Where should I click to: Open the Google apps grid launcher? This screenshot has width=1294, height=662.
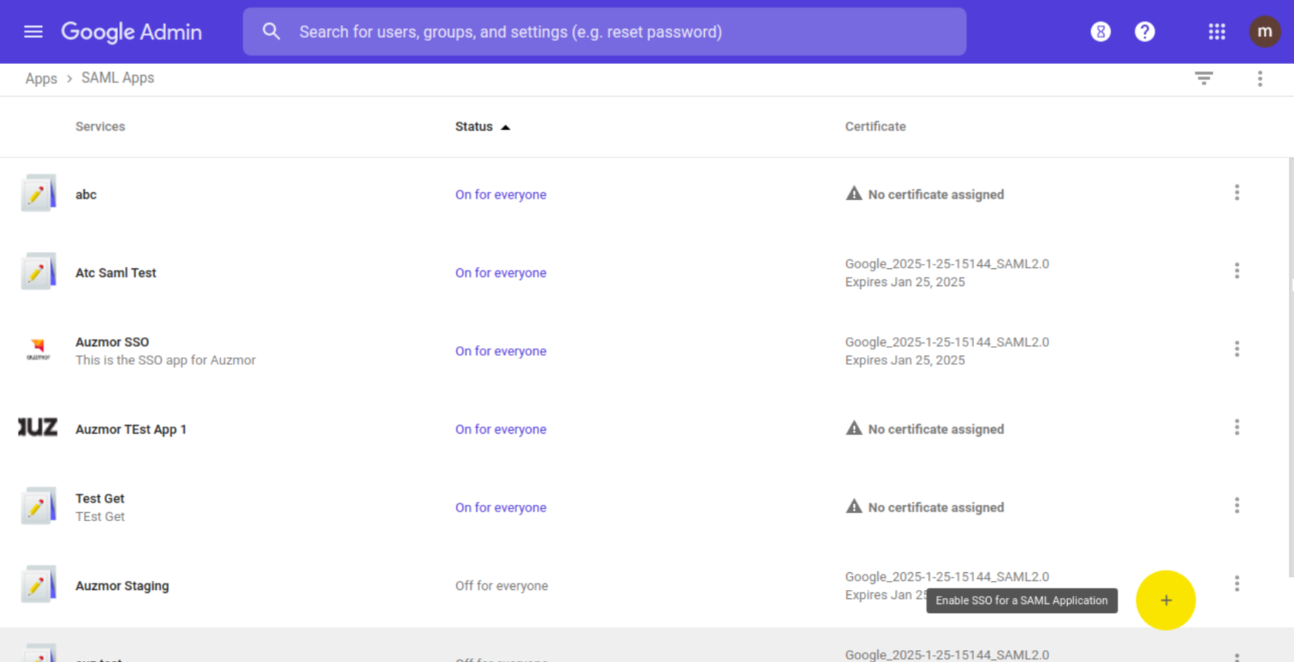click(x=1217, y=32)
